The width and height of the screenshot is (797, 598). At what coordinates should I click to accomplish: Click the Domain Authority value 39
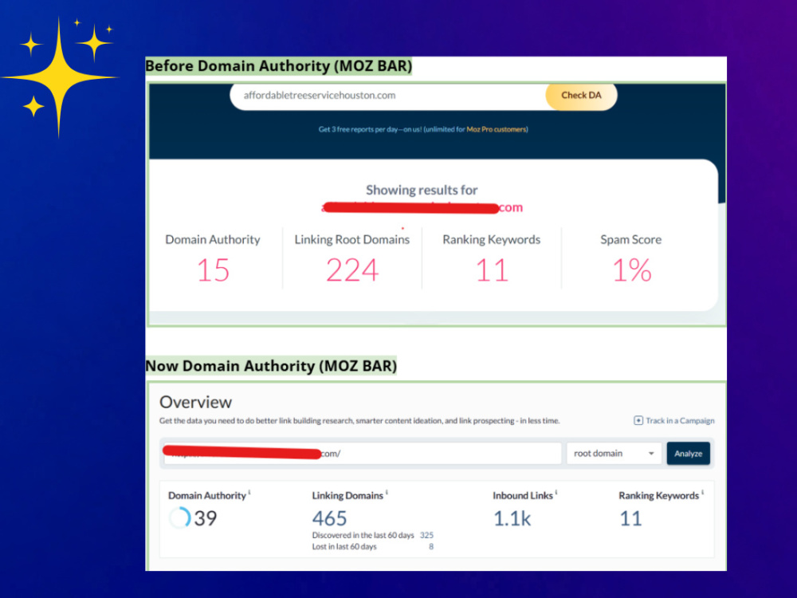[x=206, y=519]
